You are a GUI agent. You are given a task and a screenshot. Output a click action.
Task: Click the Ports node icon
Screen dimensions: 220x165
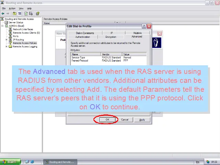tap(10, 36)
